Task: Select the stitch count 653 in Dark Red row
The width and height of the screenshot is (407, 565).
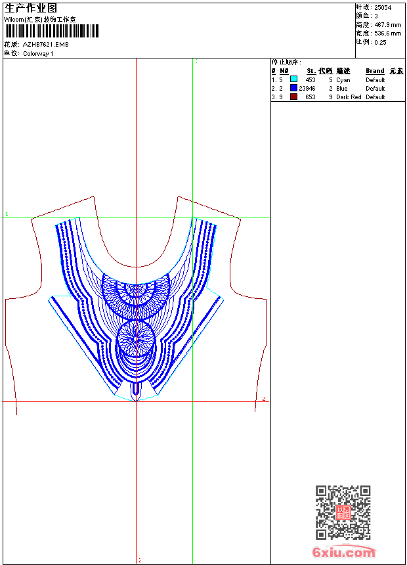Action: (x=311, y=97)
